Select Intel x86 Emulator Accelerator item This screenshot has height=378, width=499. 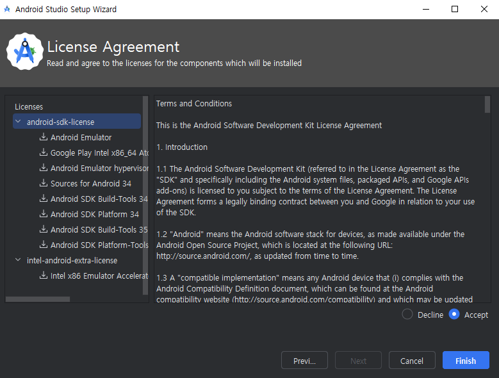[x=99, y=275]
